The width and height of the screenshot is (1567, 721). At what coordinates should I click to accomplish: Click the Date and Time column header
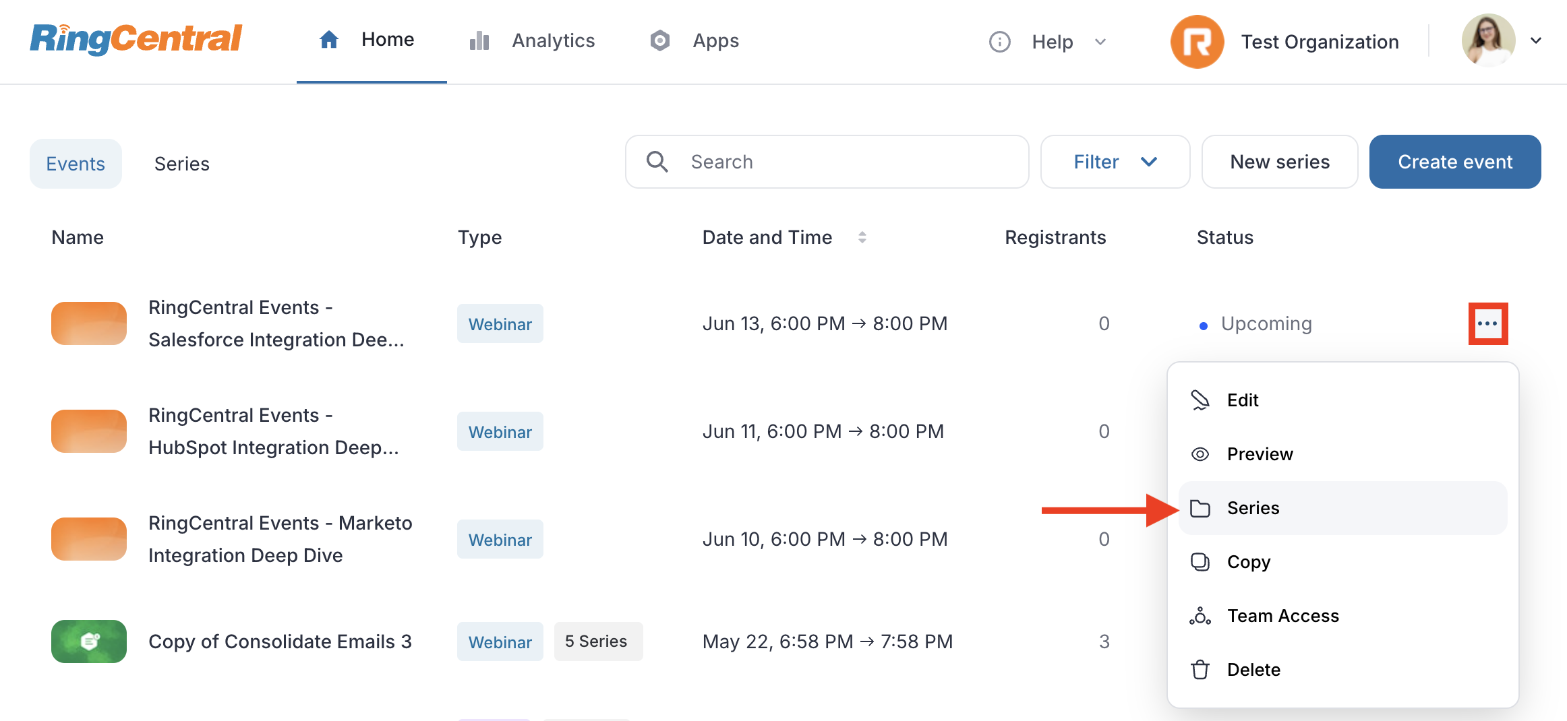[x=767, y=237]
